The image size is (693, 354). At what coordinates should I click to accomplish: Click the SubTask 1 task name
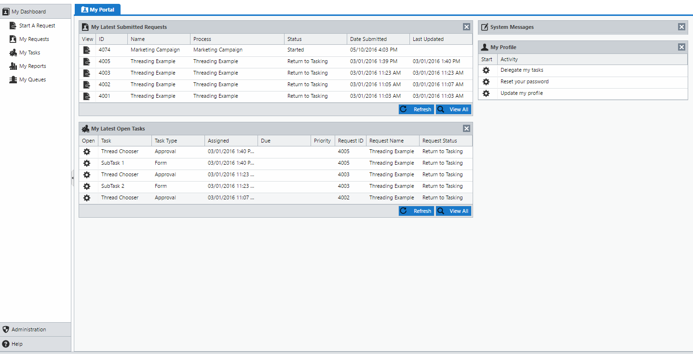(x=113, y=163)
